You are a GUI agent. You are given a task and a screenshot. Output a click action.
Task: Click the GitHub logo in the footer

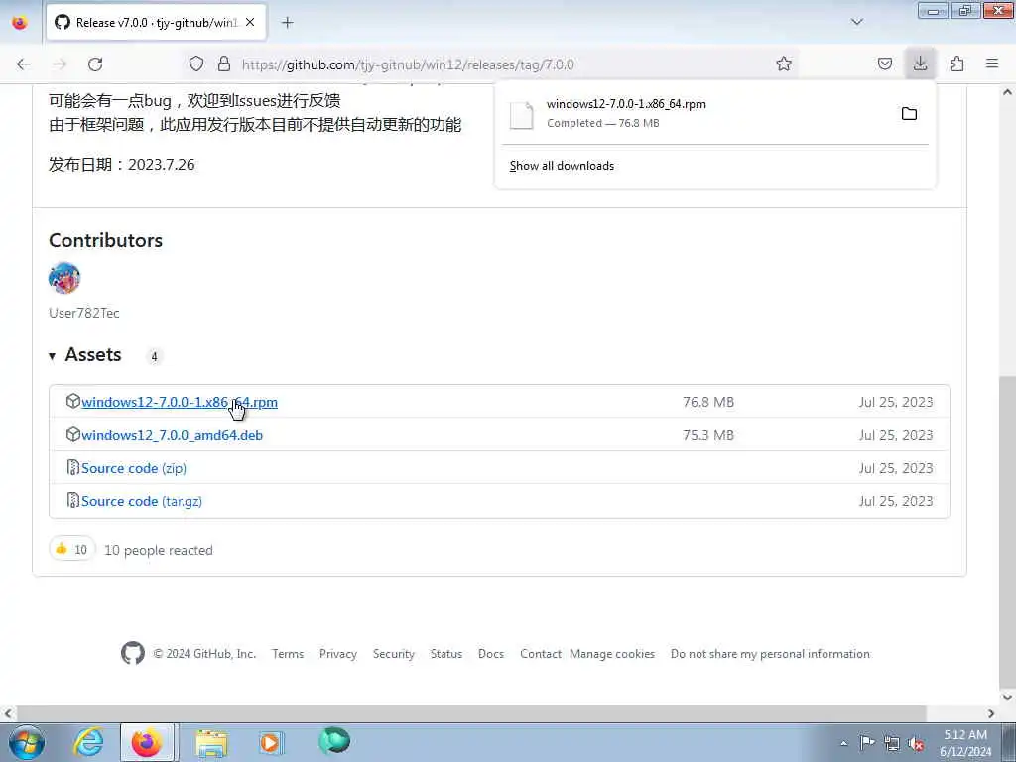pos(133,653)
